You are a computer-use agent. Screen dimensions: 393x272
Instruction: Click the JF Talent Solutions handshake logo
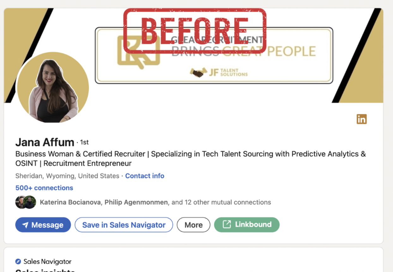[x=199, y=73]
